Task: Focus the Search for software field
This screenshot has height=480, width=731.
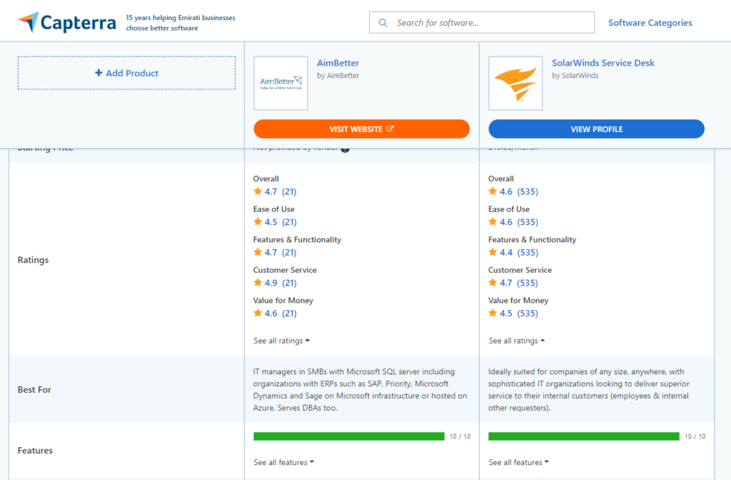Action: tap(482, 22)
